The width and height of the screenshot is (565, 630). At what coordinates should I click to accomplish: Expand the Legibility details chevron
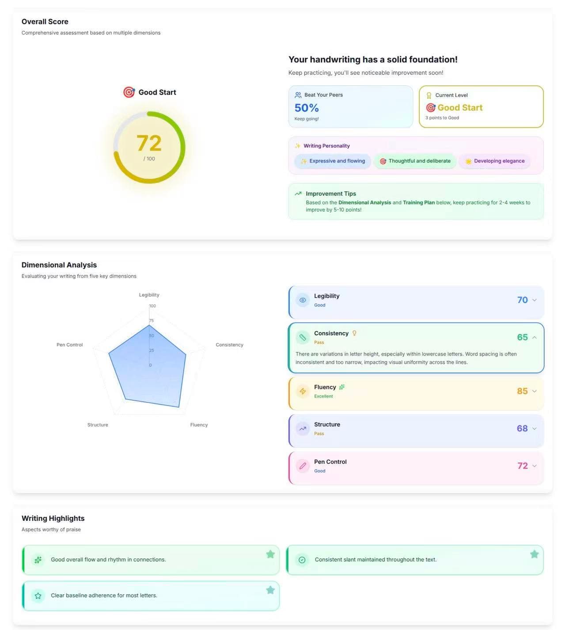[535, 300]
